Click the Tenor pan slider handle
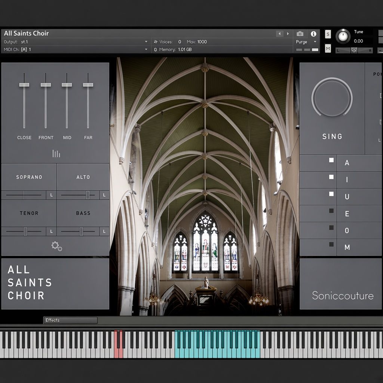 pyautogui.click(x=25, y=231)
